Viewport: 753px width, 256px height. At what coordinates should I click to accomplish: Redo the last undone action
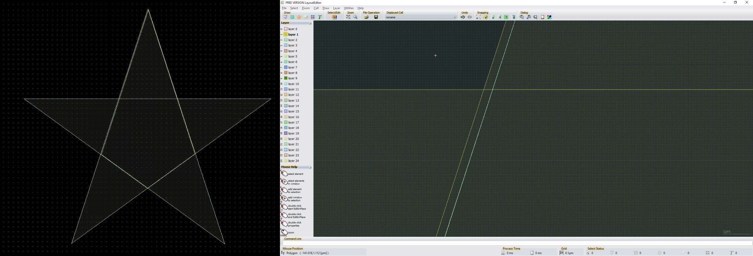[470, 17]
